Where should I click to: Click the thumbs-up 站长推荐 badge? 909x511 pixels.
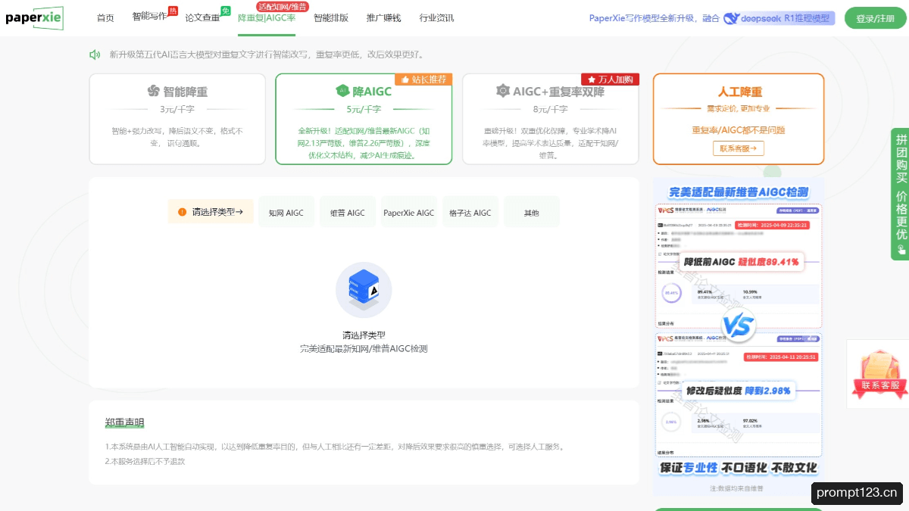click(x=424, y=79)
